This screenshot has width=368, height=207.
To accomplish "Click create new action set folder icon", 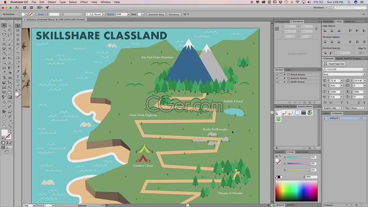I will tap(304, 102).
